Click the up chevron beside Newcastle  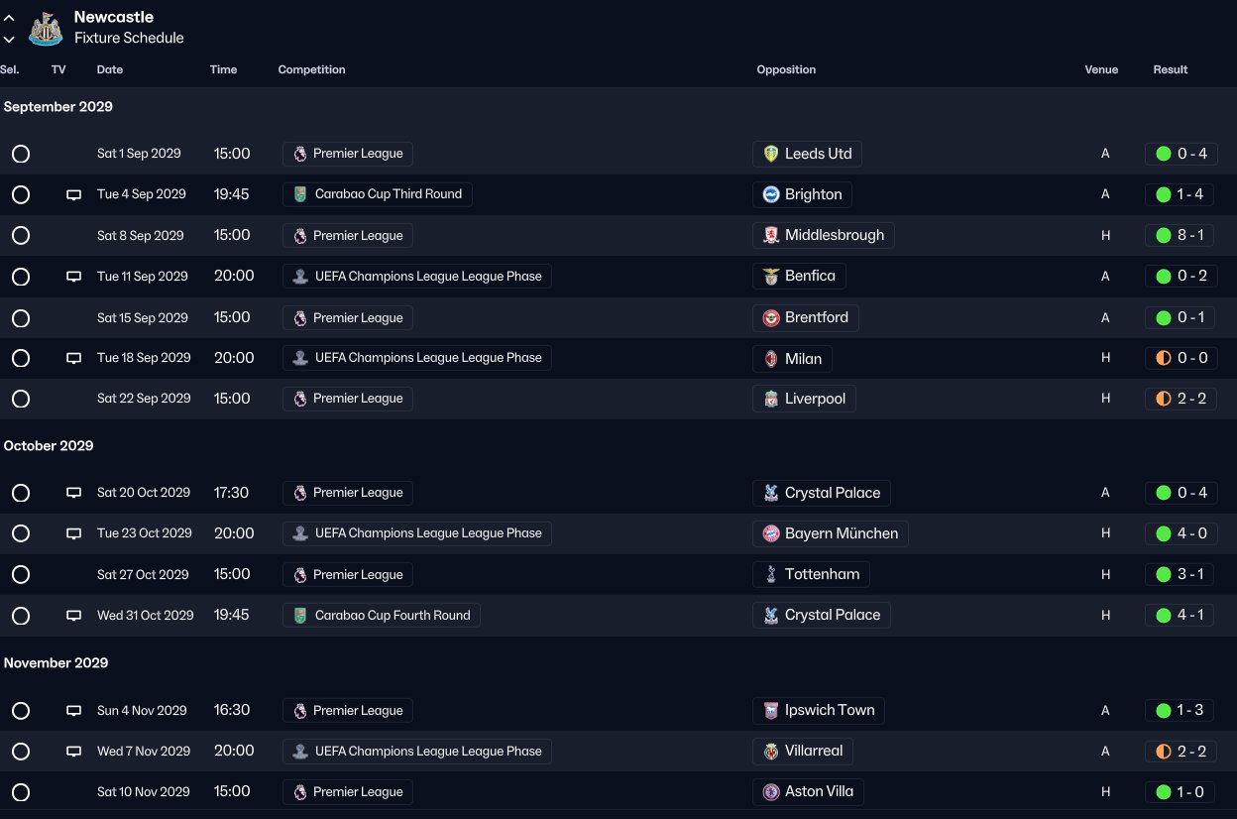9,18
